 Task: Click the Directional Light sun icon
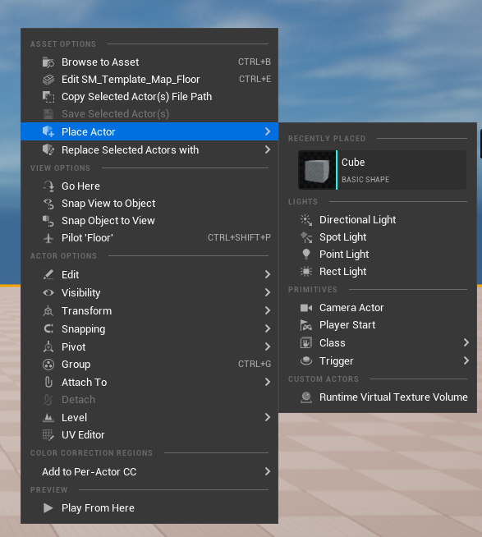(306, 220)
